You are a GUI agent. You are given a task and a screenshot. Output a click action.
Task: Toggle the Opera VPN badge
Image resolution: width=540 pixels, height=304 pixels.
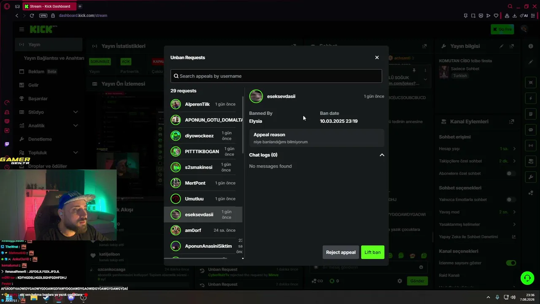point(43,16)
